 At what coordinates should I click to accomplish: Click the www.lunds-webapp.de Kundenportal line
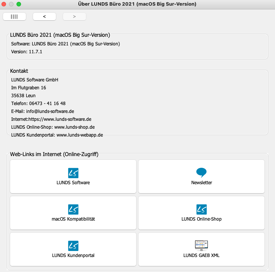point(57,135)
